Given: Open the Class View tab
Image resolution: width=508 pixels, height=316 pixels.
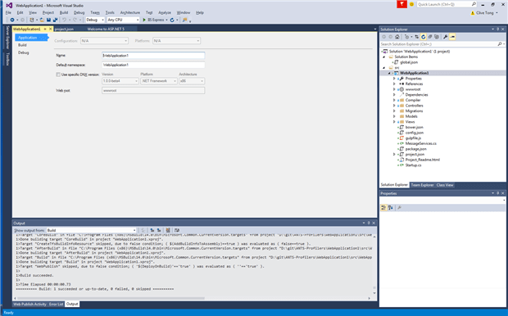Looking at the screenshot, I should pyautogui.click(x=445, y=185).
